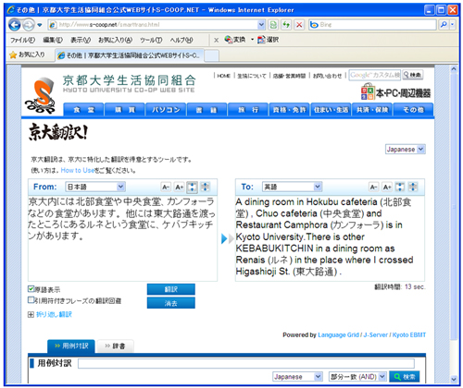The height and width of the screenshot is (388, 463).
Task: Open the search provider dropdown arrow
Action: point(453,25)
